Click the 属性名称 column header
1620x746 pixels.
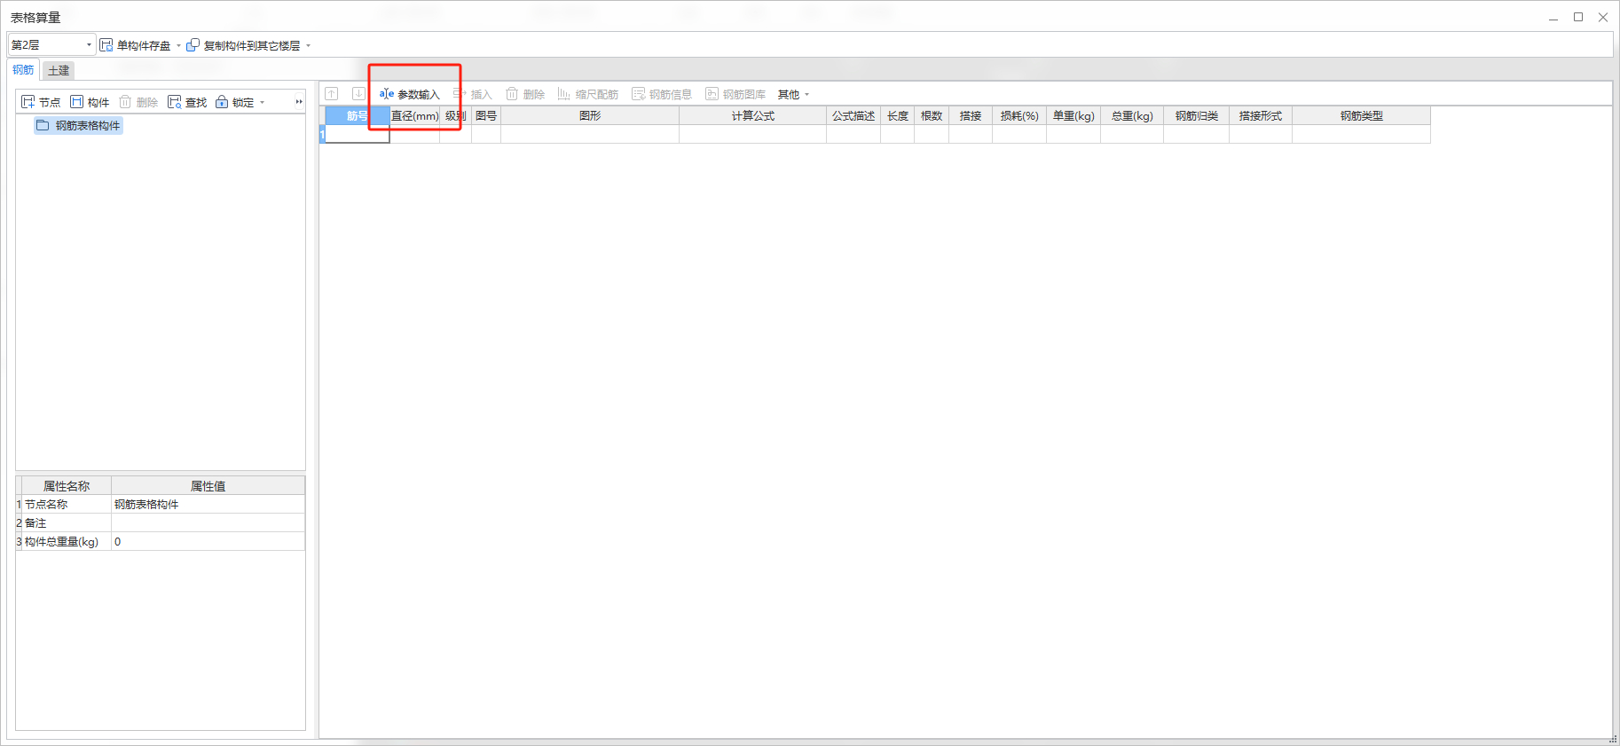(x=67, y=486)
